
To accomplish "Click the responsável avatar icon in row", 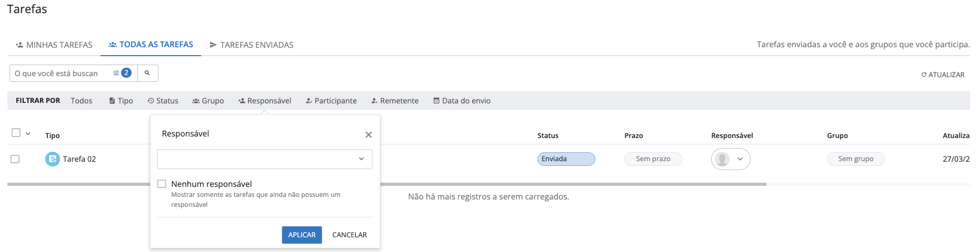I will pyautogui.click(x=723, y=159).
